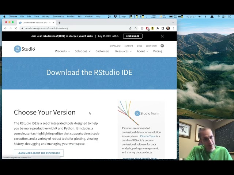Click the RStudio Team logo card

(x=147, y=113)
